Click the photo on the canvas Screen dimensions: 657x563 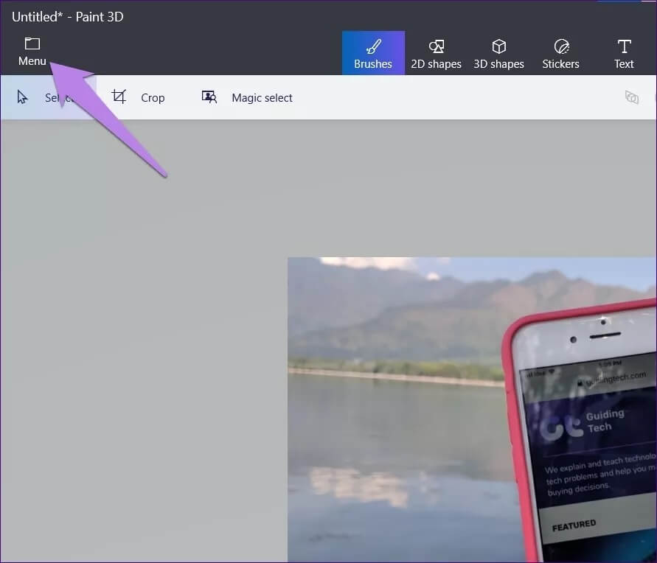pos(472,410)
